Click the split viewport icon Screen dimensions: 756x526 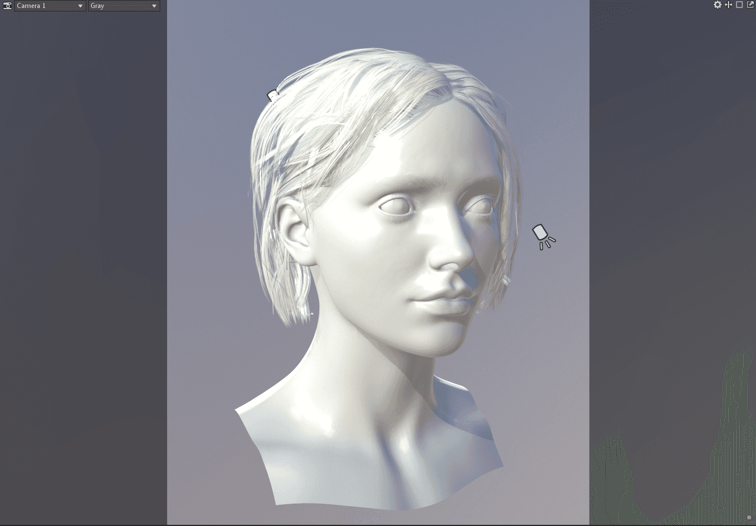[729, 5]
